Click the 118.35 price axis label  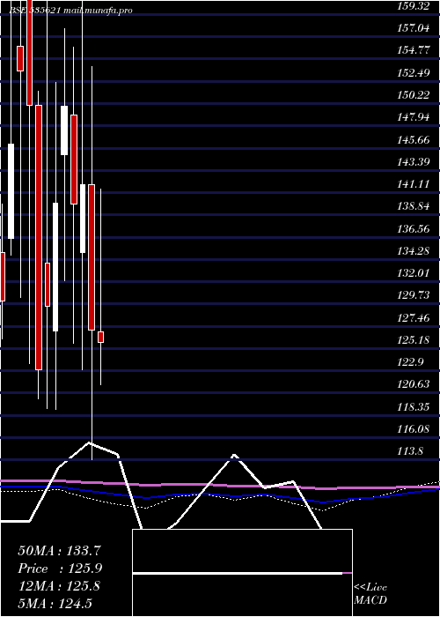[414, 407]
